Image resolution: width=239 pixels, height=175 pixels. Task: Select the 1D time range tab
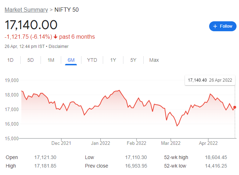10,60
